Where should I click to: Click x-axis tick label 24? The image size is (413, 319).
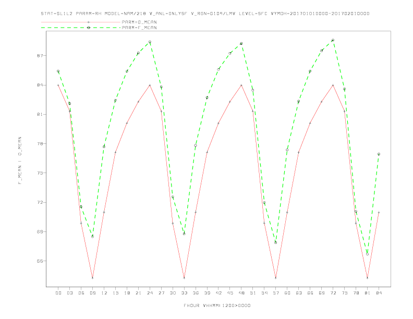pos(150,293)
